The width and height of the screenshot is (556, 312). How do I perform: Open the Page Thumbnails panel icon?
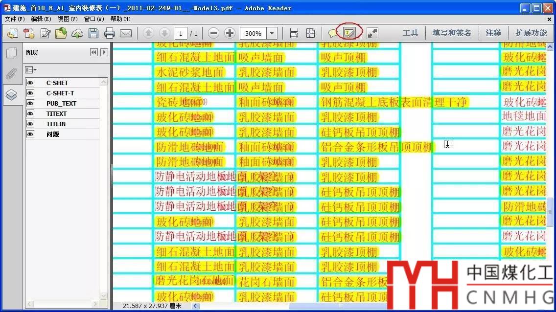coord(11,53)
